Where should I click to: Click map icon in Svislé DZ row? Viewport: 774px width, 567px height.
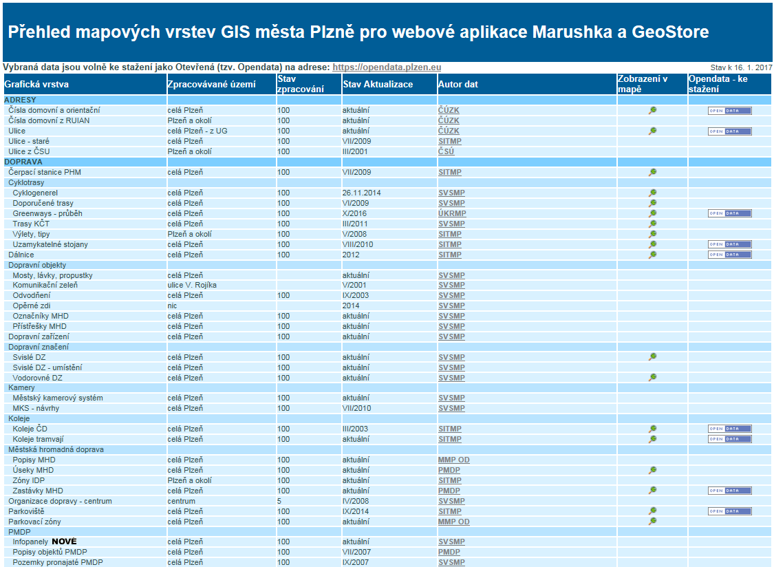653,356
